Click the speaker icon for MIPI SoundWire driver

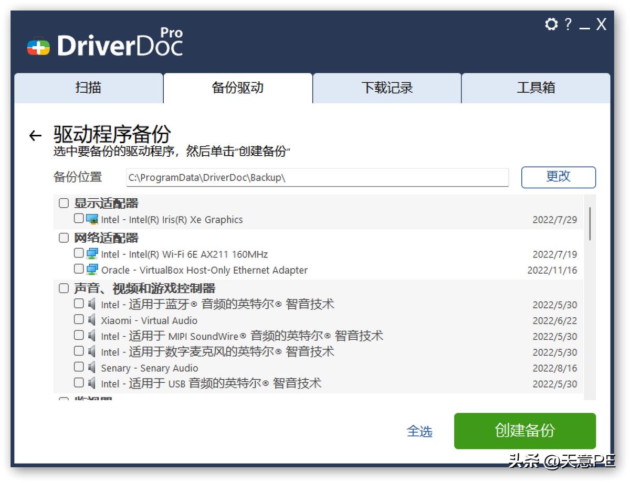click(92, 336)
